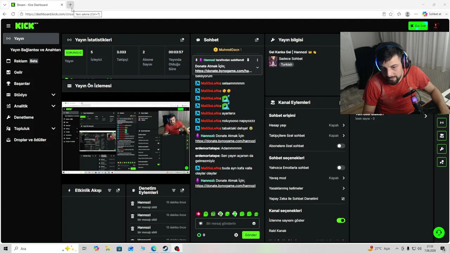450x253 pixels.
Task: Click the Turkish language tag
Action: [287, 65]
